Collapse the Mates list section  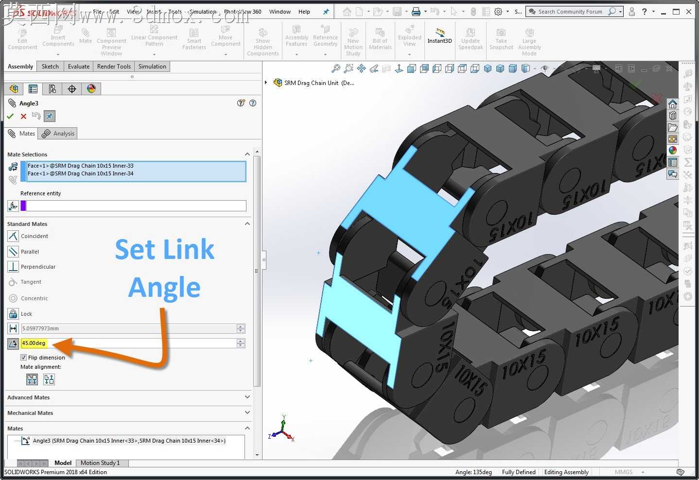tap(247, 428)
